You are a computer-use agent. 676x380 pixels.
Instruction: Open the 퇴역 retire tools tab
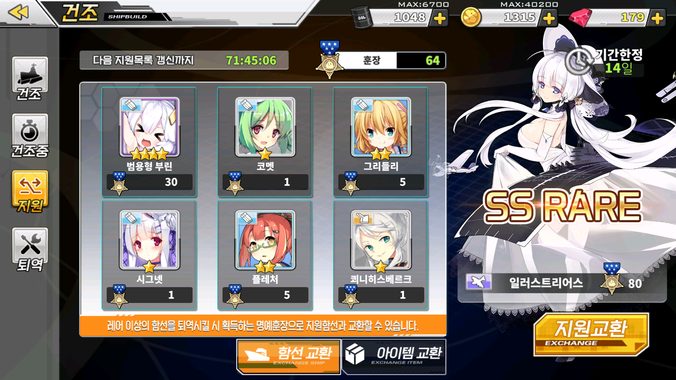click(x=30, y=250)
